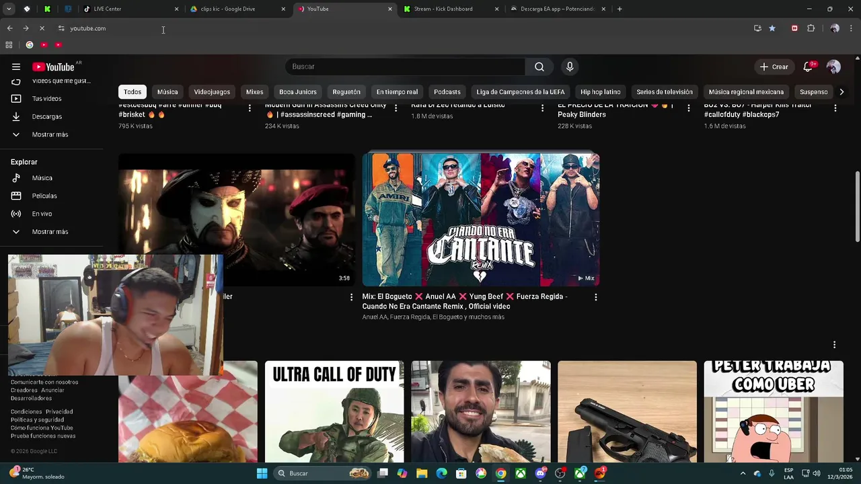The width and height of the screenshot is (861, 484).
Task: Click the search magnifier button
Action: [539, 67]
